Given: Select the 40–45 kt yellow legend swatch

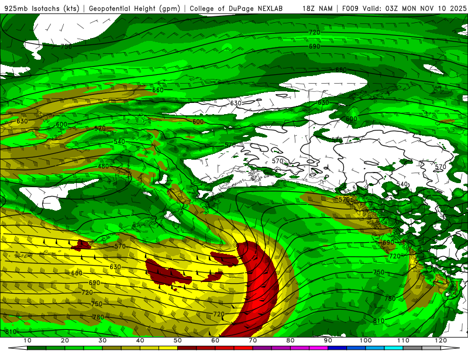Looking at the screenshot, I should point(149,348).
